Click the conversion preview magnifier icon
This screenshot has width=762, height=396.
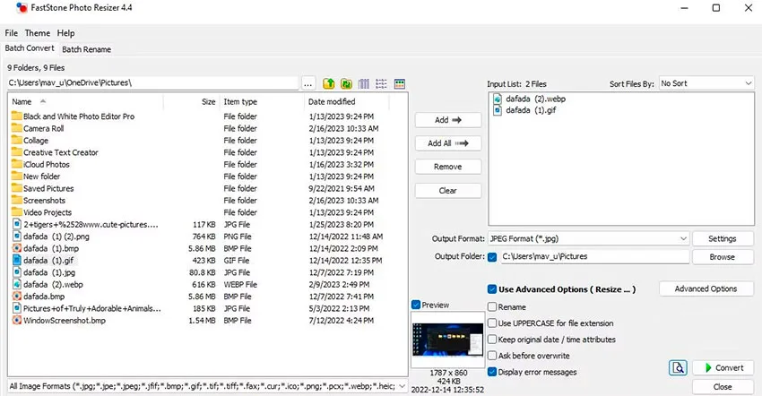point(678,368)
